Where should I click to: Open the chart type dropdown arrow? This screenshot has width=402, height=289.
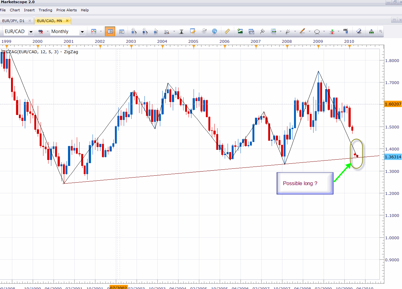(x=101, y=31)
